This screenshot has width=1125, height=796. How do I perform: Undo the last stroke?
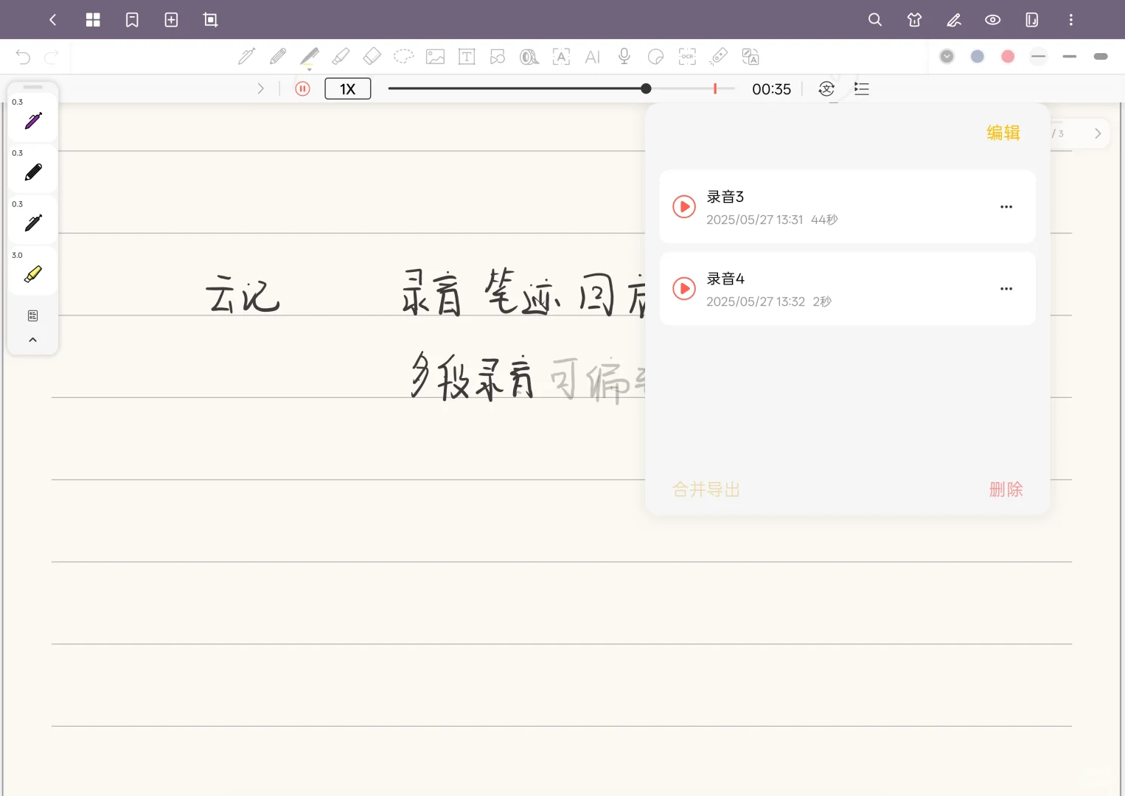(x=23, y=57)
